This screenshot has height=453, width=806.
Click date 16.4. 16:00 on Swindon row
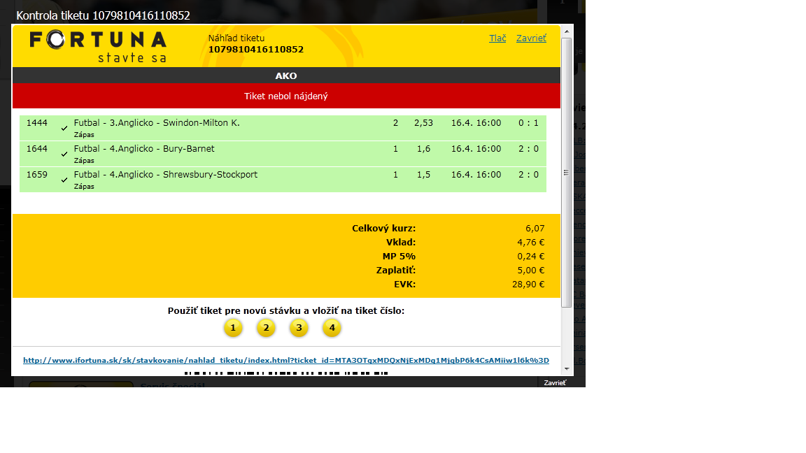point(476,123)
